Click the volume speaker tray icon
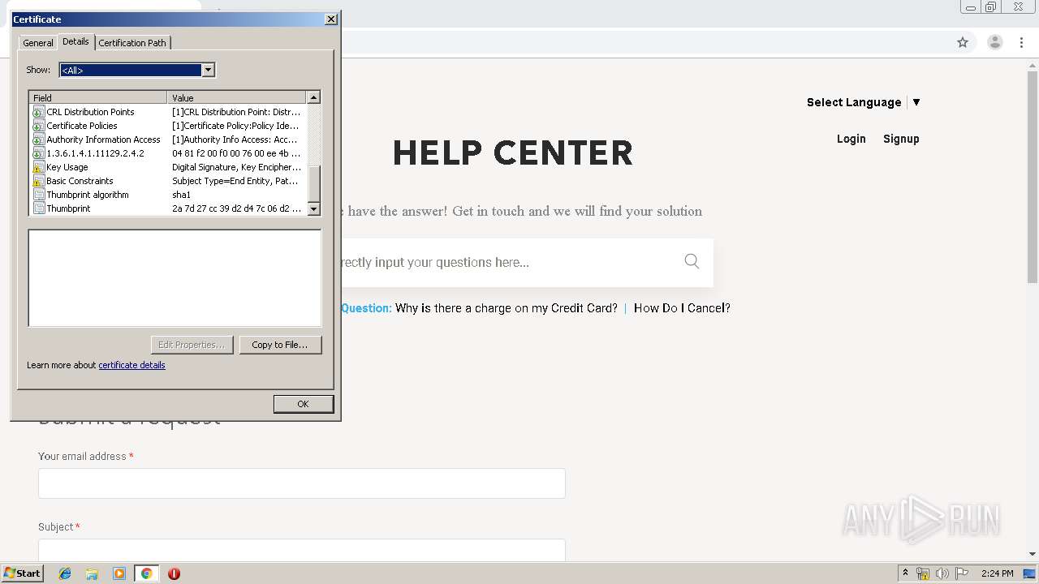Viewport: 1039px width, 584px height. click(x=942, y=573)
